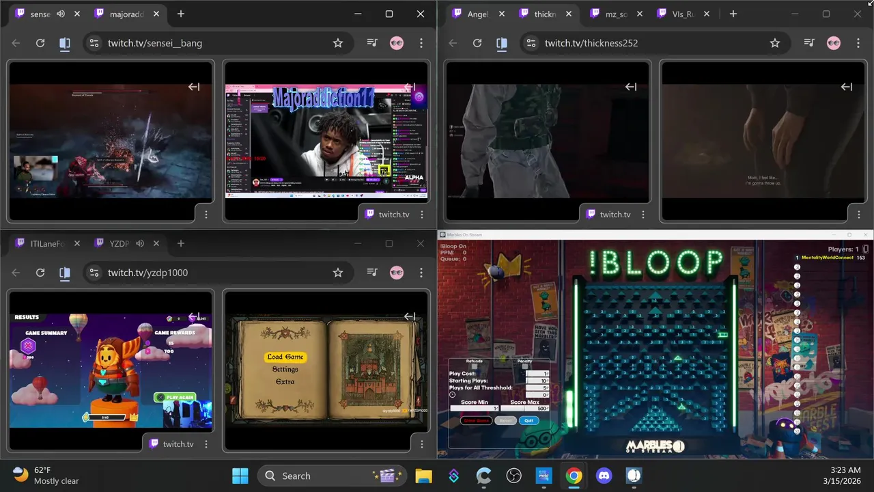Viewport: 874px width, 492px height.
Task: Open options menu under subtitle movie pane
Action: click(x=859, y=215)
